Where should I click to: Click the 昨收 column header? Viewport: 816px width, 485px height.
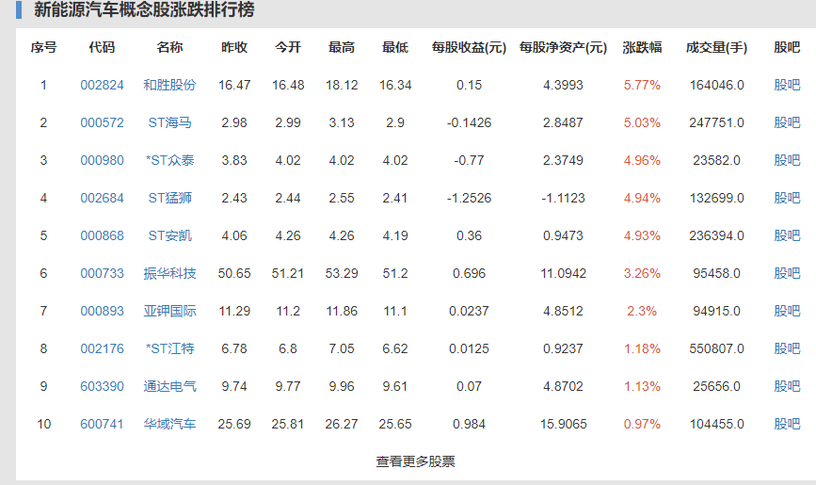pyautogui.click(x=234, y=47)
